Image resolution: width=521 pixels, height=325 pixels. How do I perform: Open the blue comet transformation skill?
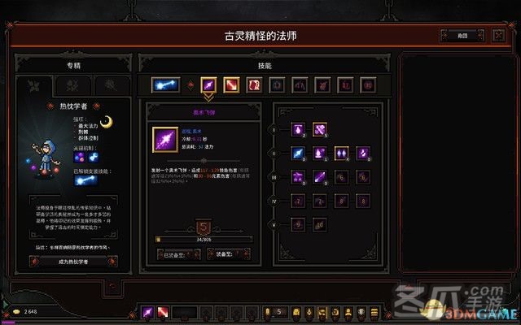[165, 85]
